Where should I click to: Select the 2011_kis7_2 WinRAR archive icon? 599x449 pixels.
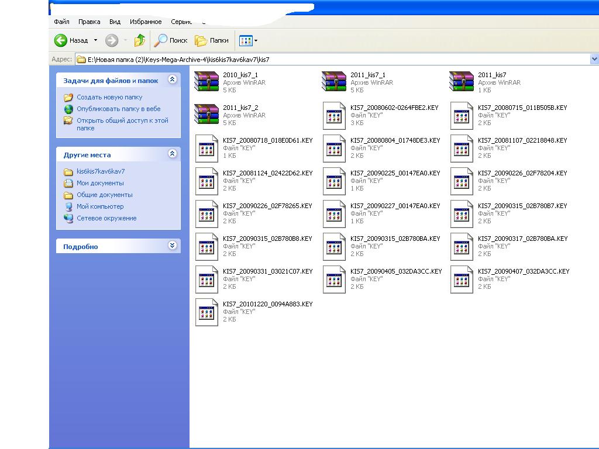[x=206, y=115]
